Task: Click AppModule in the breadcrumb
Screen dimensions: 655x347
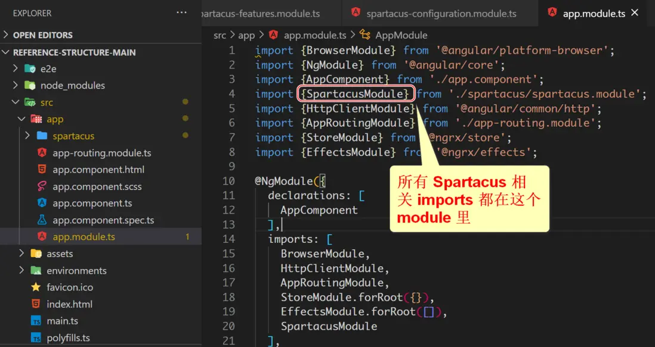Action: [x=401, y=35]
